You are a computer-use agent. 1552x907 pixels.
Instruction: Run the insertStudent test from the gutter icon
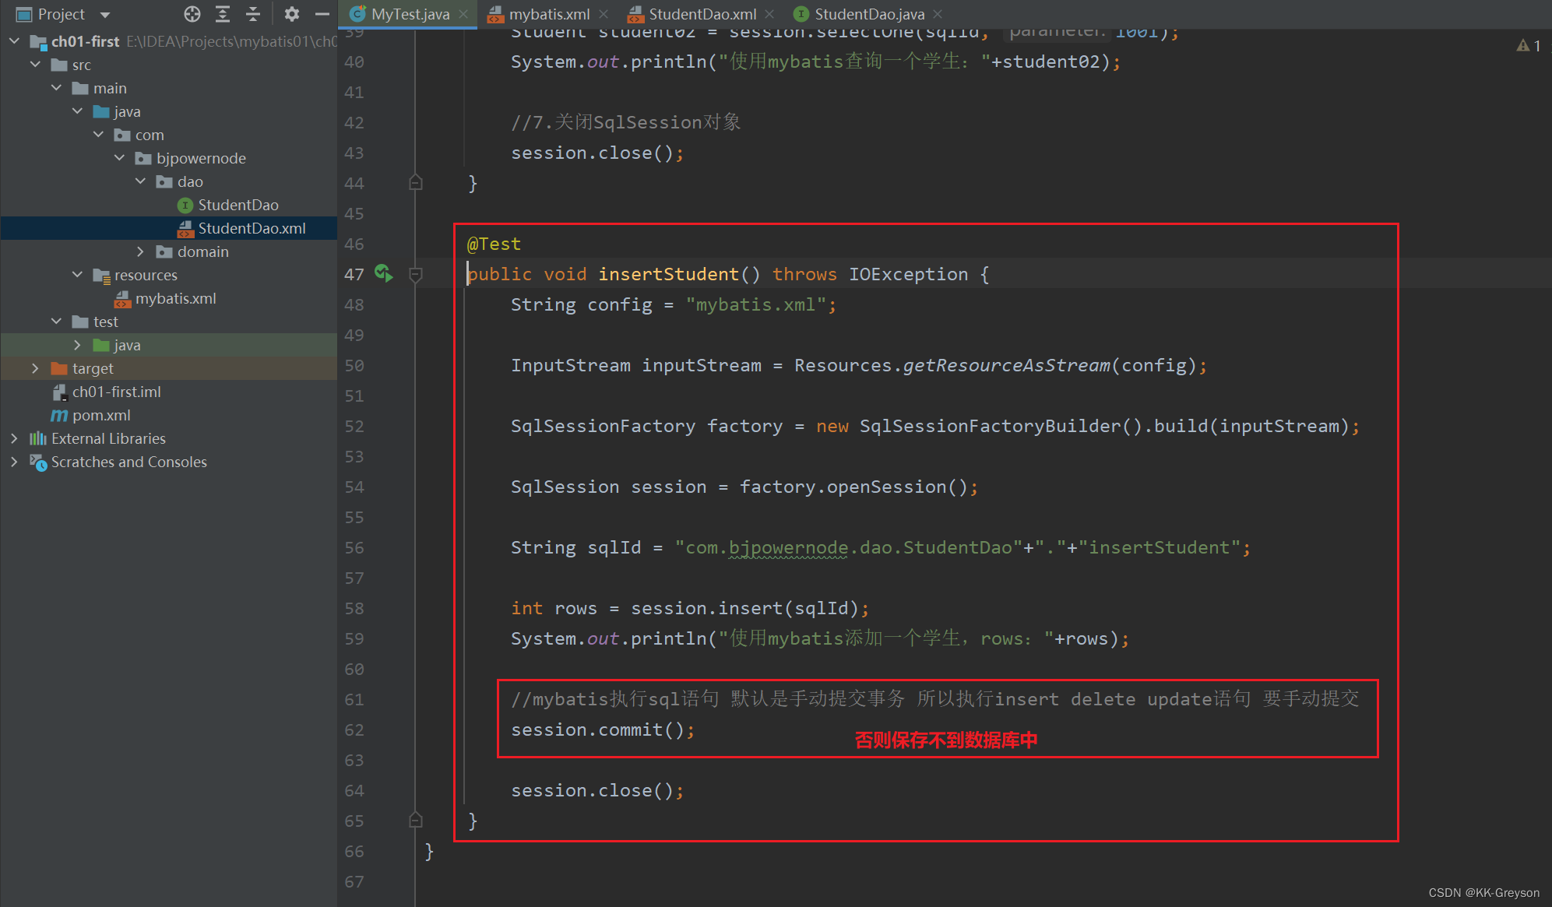pyautogui.click(x=384, y=273)
